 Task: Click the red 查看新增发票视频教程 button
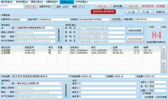[103, 12]
